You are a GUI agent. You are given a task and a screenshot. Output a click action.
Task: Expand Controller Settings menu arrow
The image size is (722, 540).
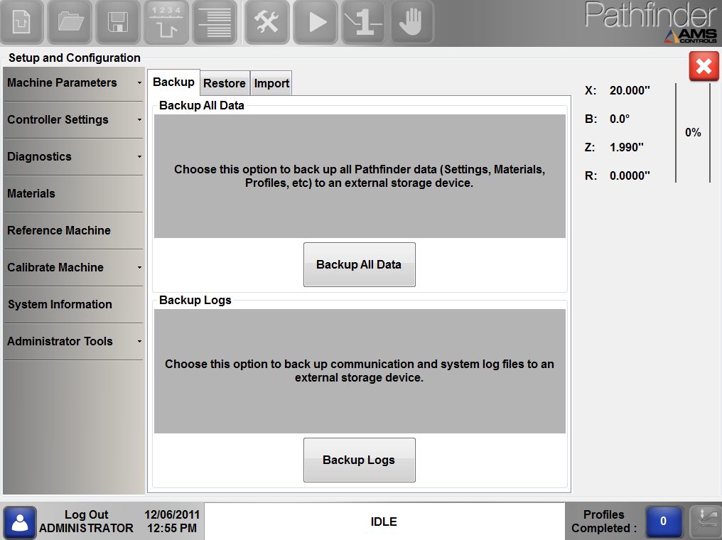coord(139,119)
